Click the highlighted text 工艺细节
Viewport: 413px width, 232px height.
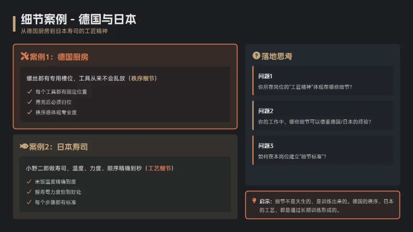click(x=159, y=168)
